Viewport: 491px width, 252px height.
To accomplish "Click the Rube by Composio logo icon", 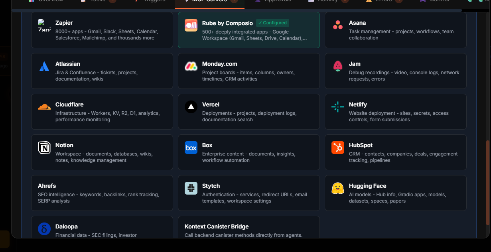I will click(191, 25).
